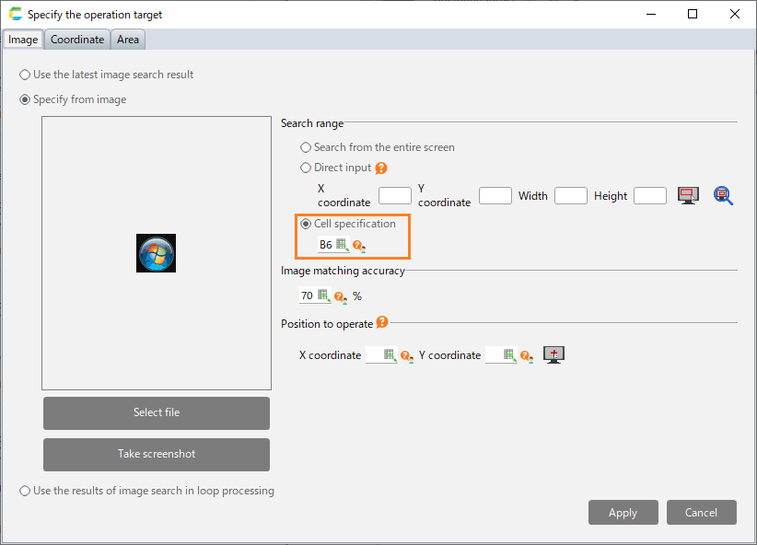Click the cell picker icon beside accuracy 70
The height and width of the screenshot is (545, 757).
[324, 296]
